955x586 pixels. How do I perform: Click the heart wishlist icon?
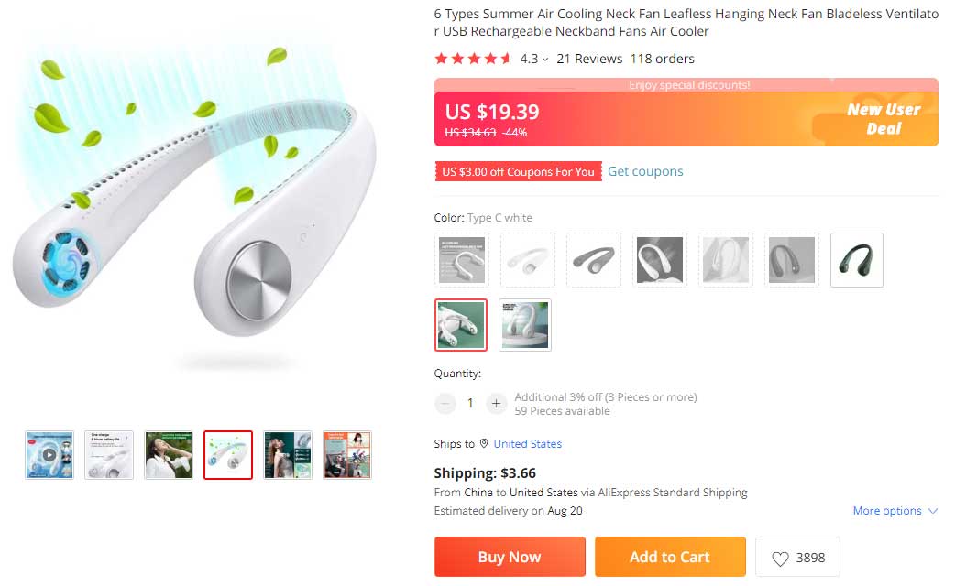click(x=780, y=558)
